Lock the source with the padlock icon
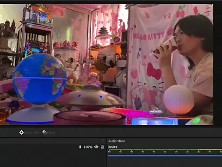Image resolution: width=222 pixels, height=167 pixels. coord(102,147)
